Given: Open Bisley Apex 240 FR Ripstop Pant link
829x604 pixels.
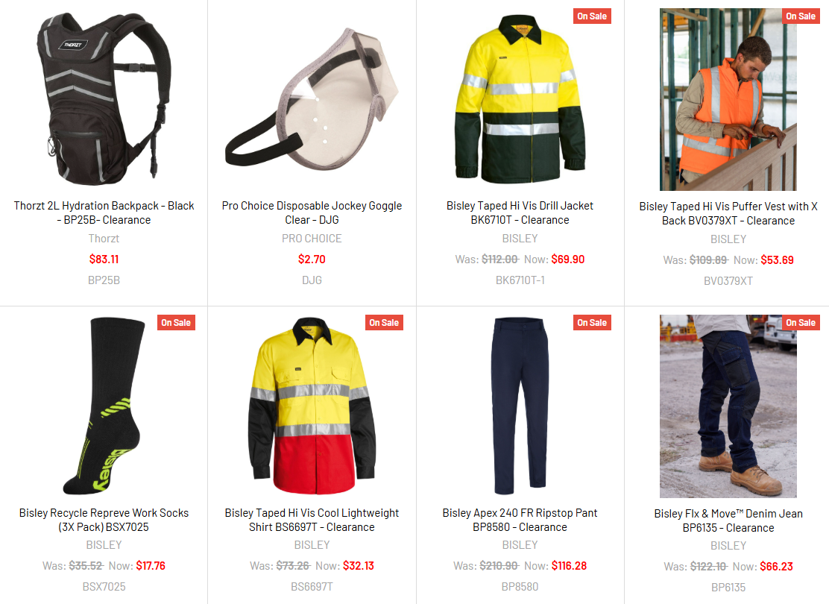Looking at the screenshot, I should 520,520.
